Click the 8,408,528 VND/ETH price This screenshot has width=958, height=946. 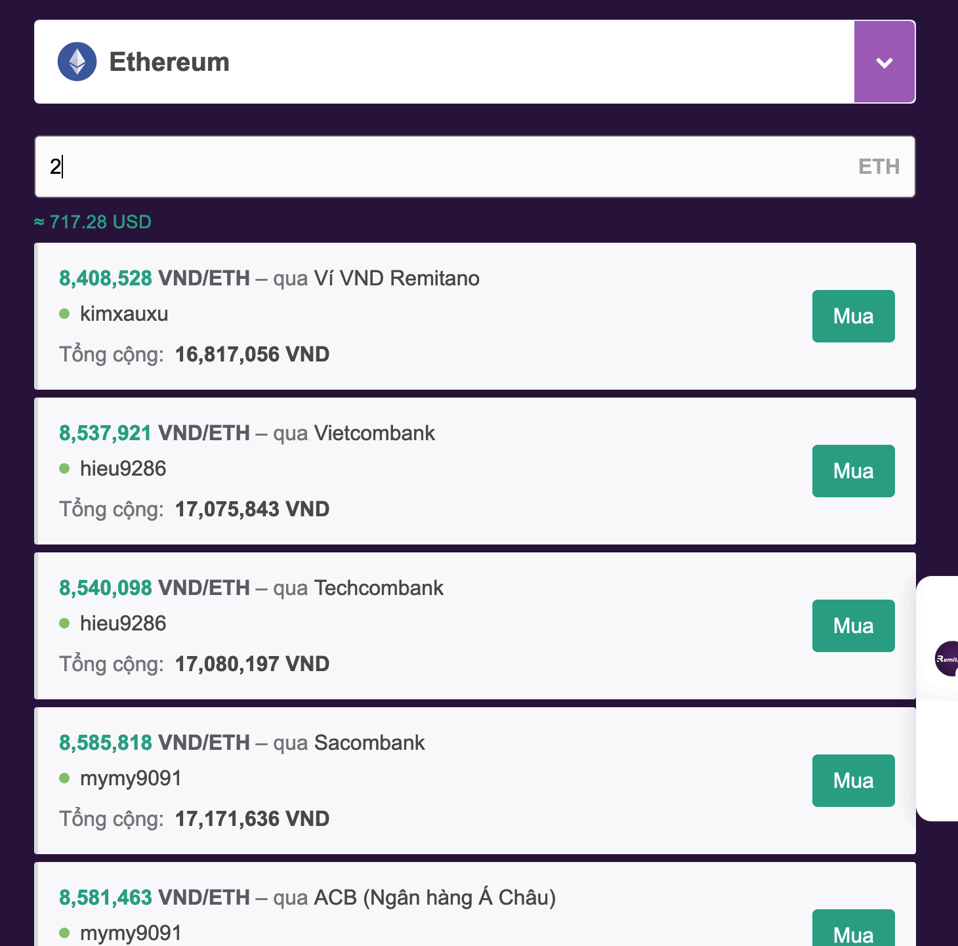pos(154,278)
